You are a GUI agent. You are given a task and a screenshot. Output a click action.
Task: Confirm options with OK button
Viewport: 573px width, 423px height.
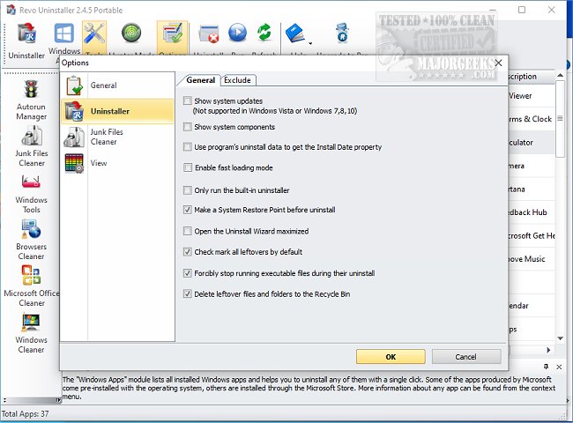[391, 357]
